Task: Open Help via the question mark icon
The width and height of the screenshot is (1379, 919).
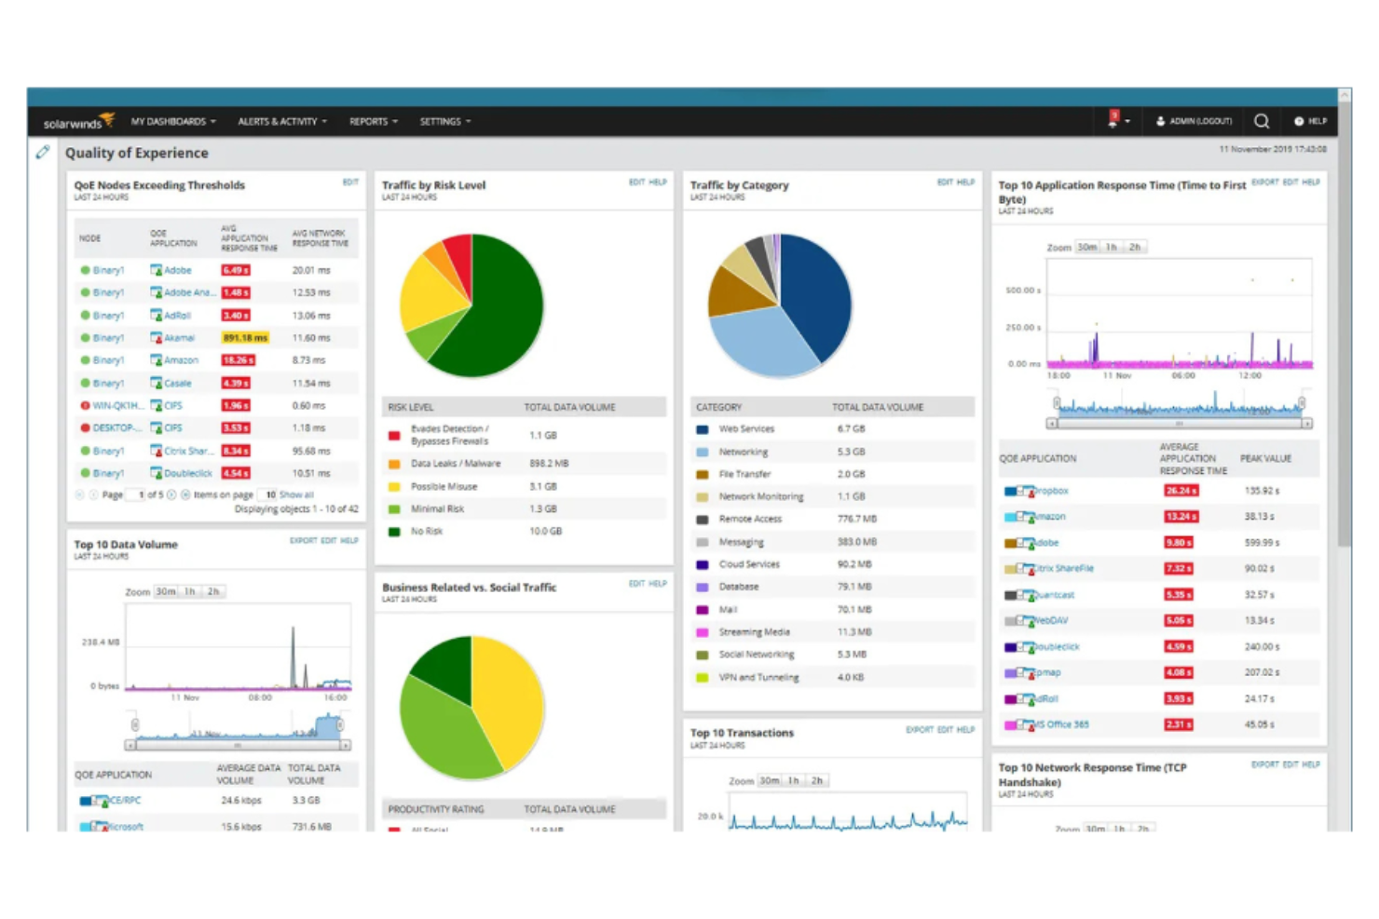Action: 1300,121
